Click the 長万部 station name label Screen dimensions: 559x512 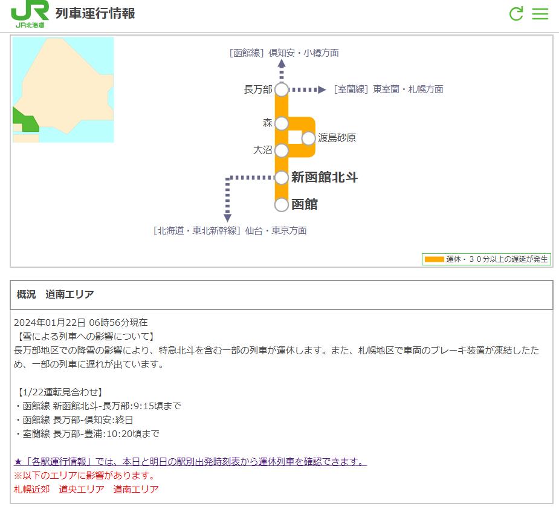258,89
